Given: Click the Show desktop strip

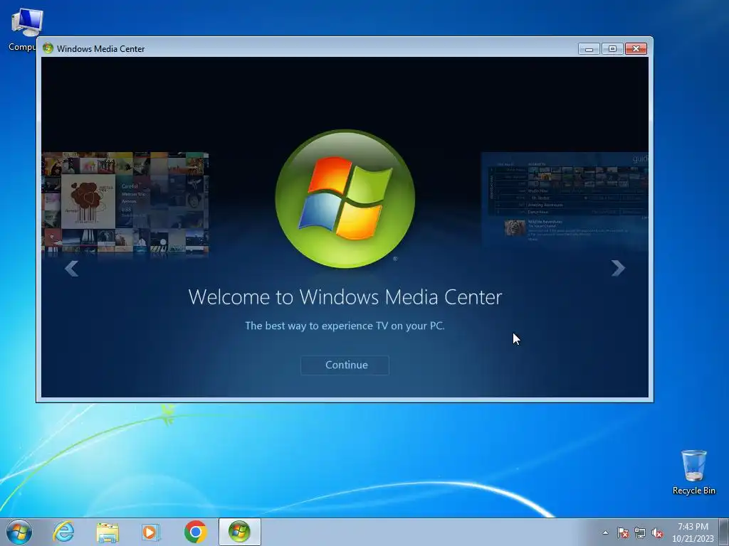Looking at the screenshot, I should pos(724,532).
